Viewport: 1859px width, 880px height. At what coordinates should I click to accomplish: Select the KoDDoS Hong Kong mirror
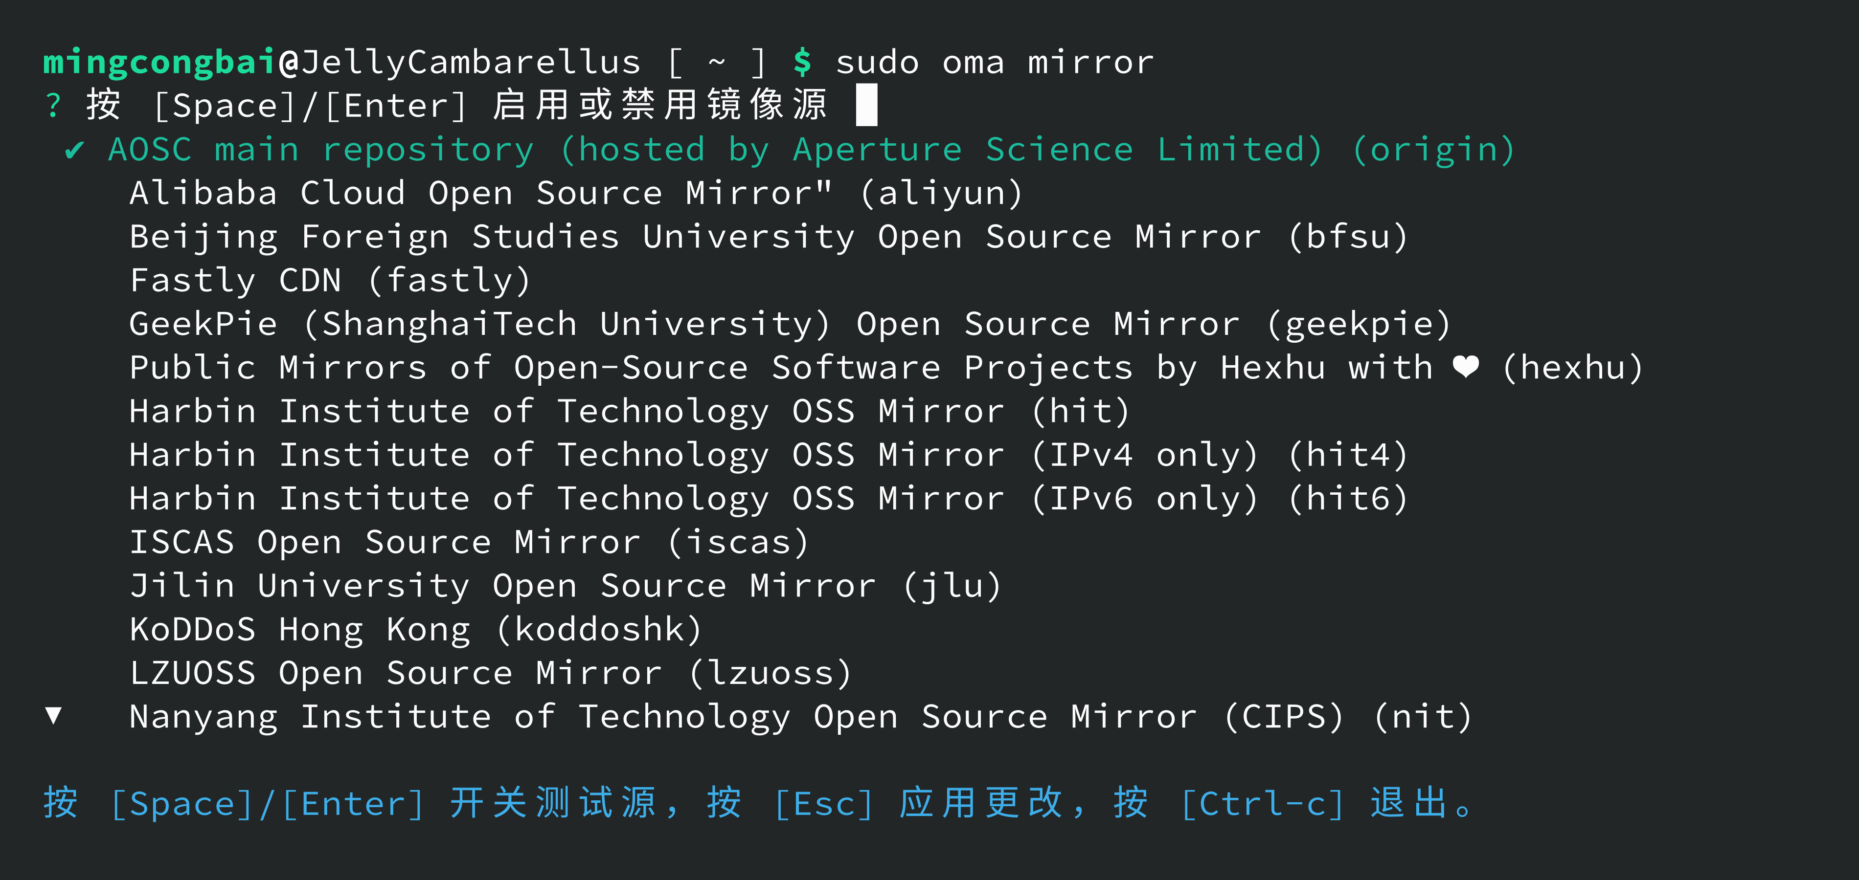(x=415, y=630)
